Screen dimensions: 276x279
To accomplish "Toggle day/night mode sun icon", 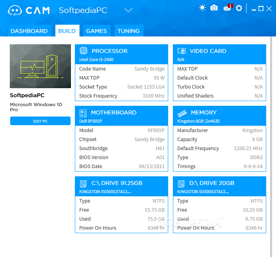I will point(202,8).
